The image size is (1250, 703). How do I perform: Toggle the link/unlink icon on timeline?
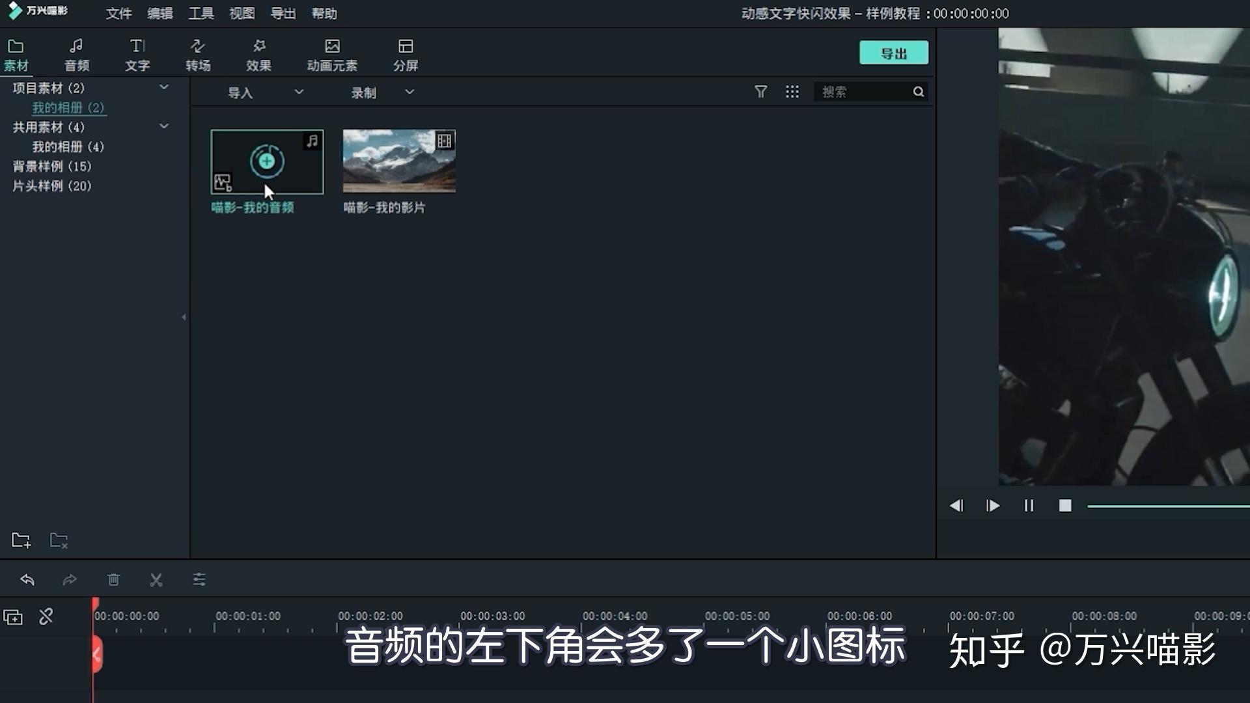(46, 616)
